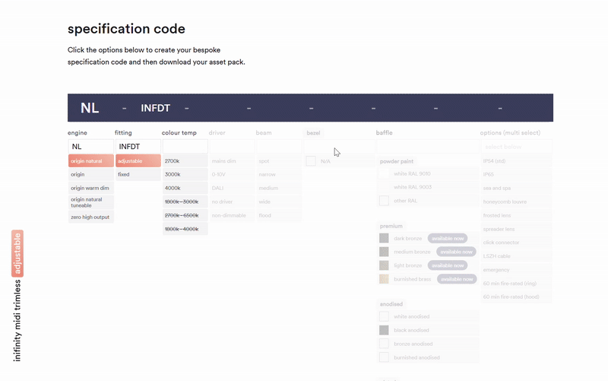
Task: Choose light bronze premium swatch
Action: coord(384,265)
